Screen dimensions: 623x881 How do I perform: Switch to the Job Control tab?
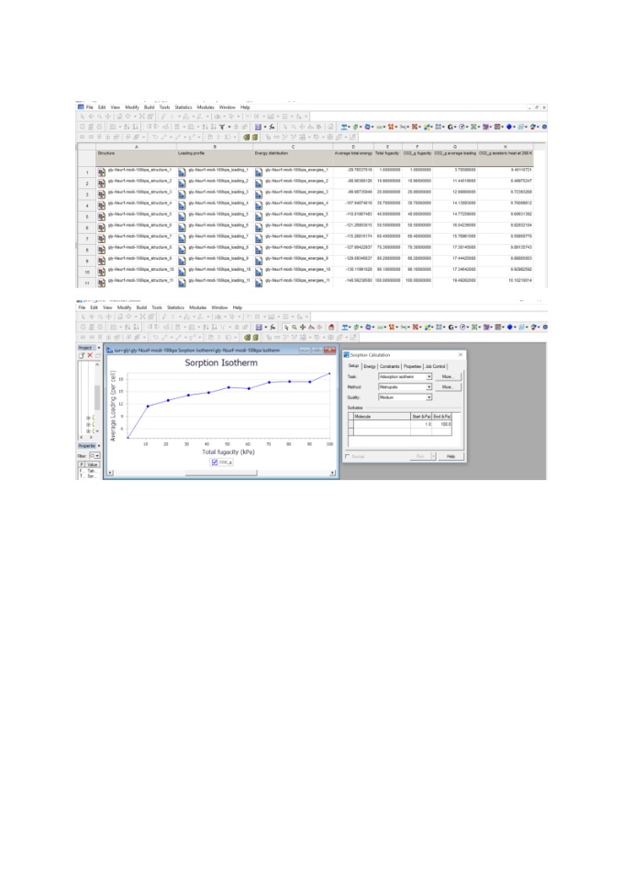[x=436, y=366]
